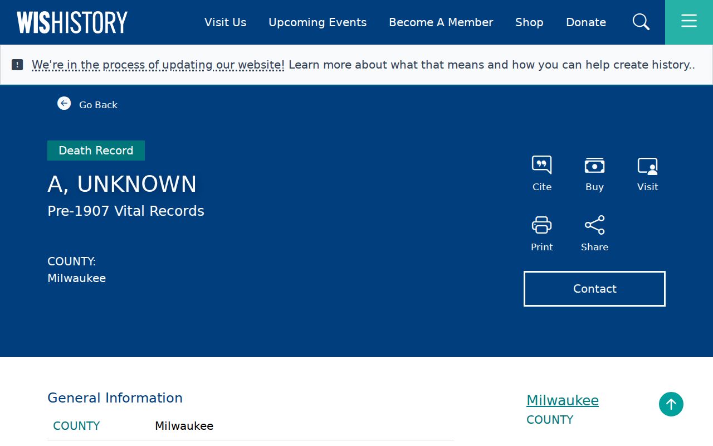Click the Visit icon
The width and height of the screenshot is (713, 446).
647,166
